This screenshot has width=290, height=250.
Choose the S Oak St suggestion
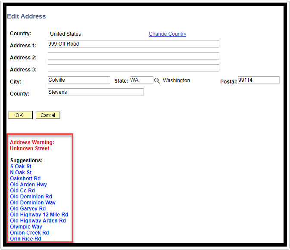21,167
